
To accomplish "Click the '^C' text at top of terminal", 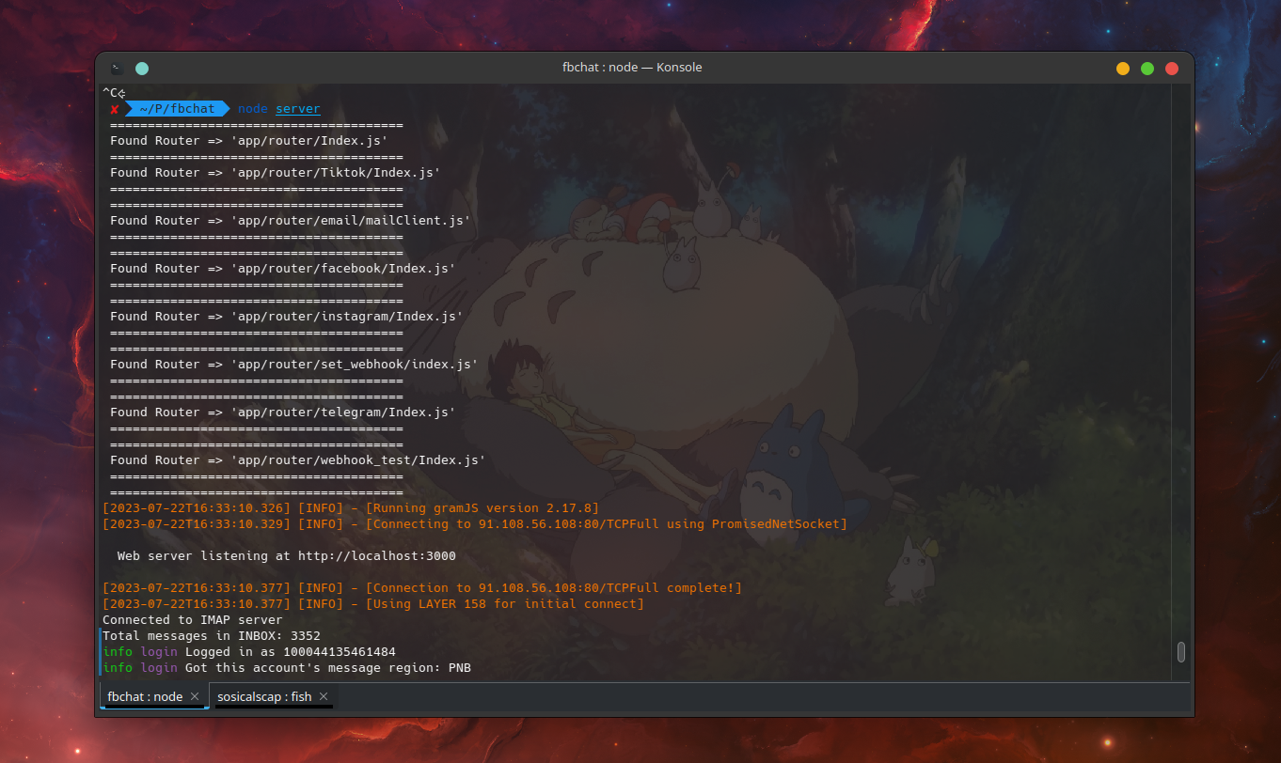I will tap(110, 92).
